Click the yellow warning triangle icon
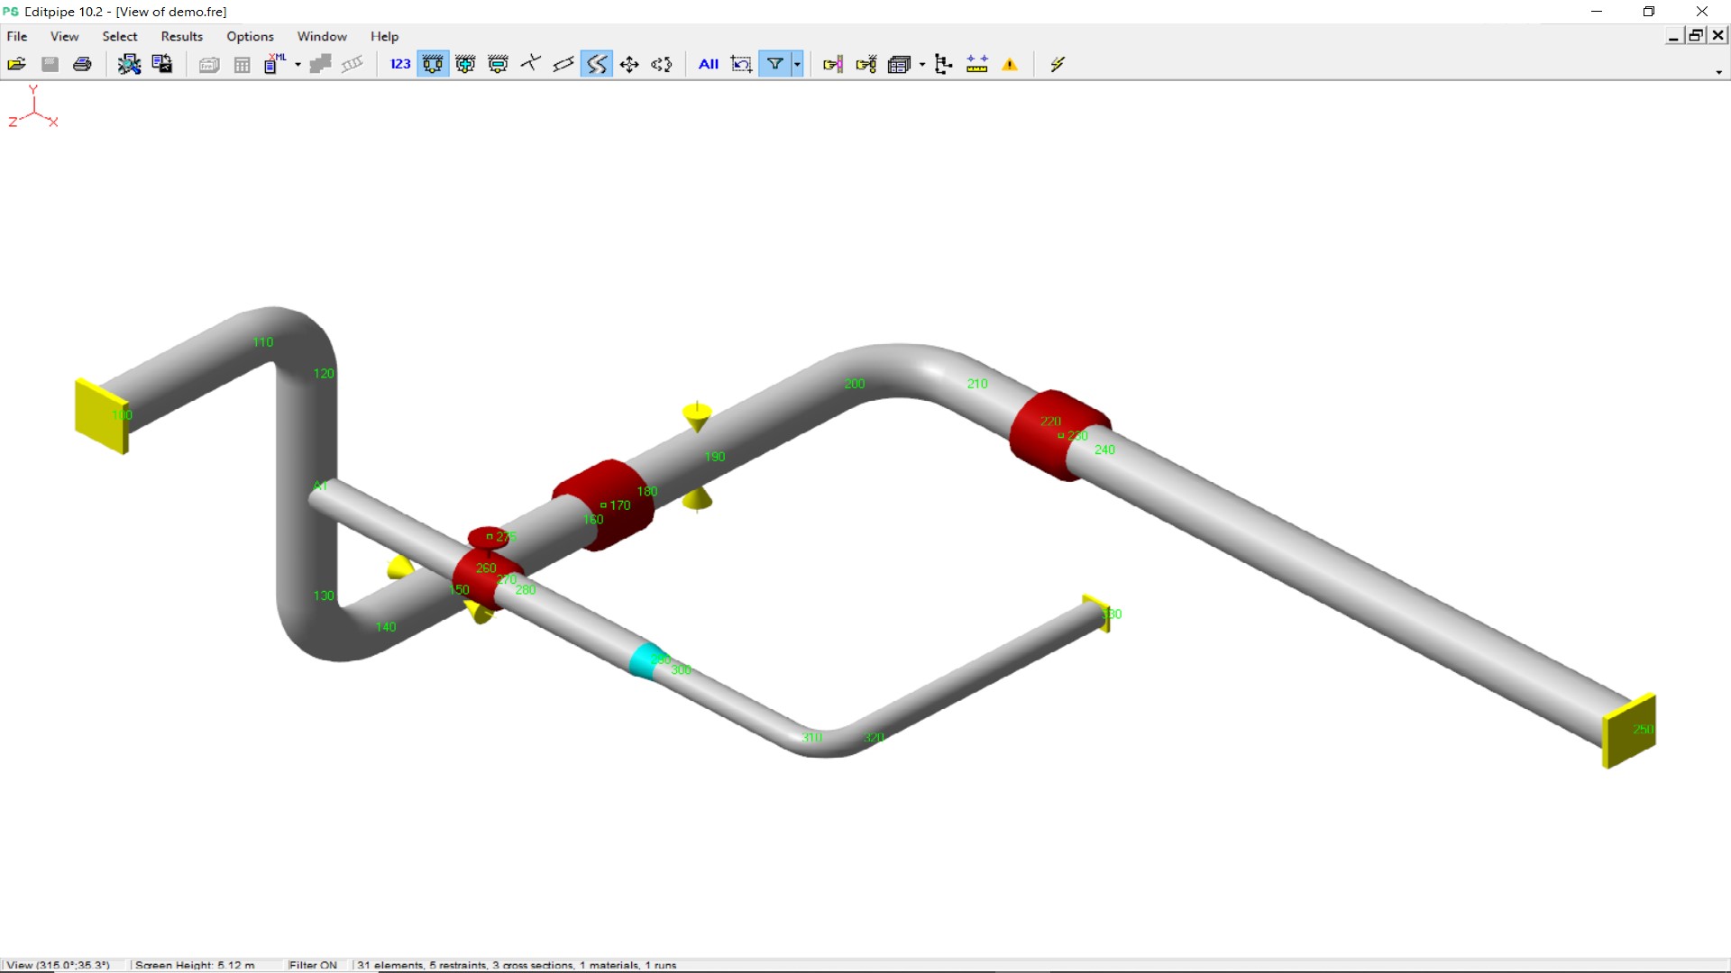 click(x=1010, y=64)
